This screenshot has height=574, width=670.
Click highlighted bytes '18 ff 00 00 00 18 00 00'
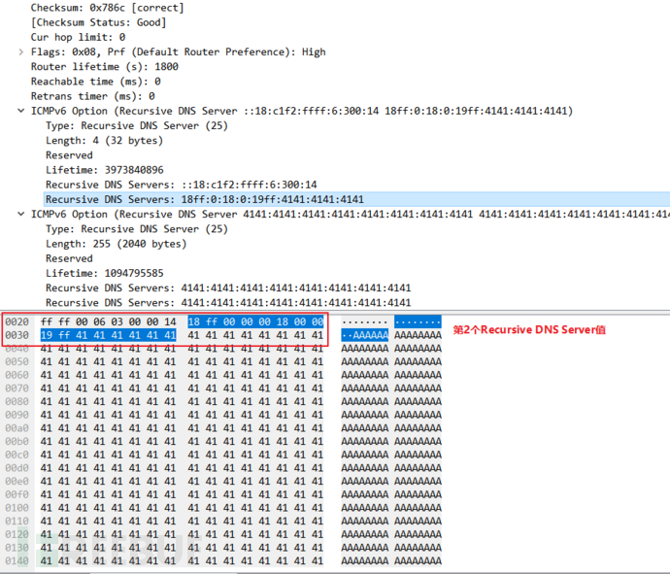(255, 321)
